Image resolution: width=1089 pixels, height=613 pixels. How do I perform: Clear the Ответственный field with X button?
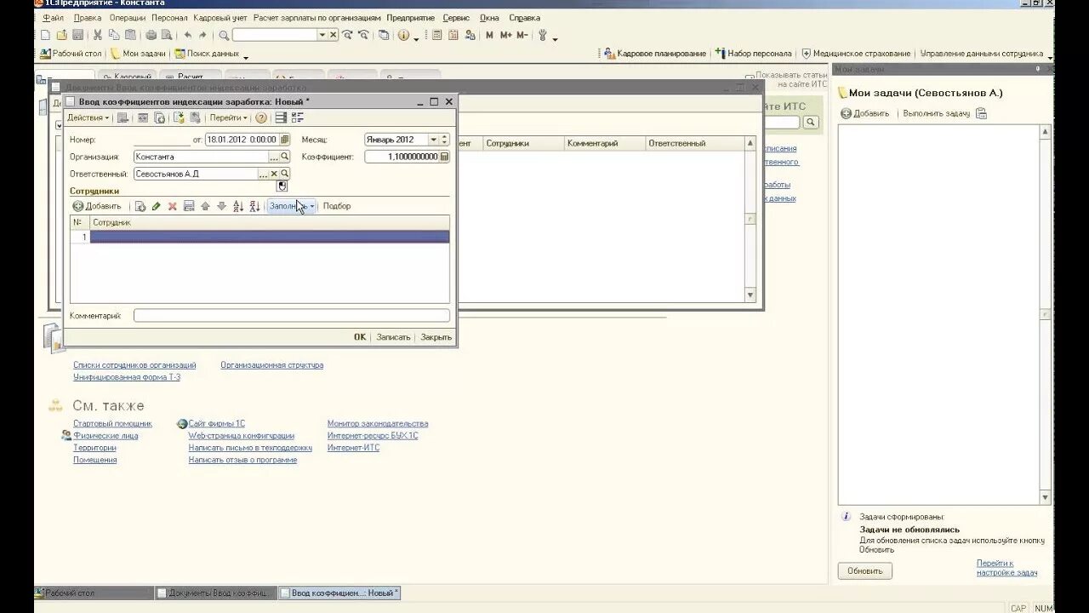(x=274, y=174)
